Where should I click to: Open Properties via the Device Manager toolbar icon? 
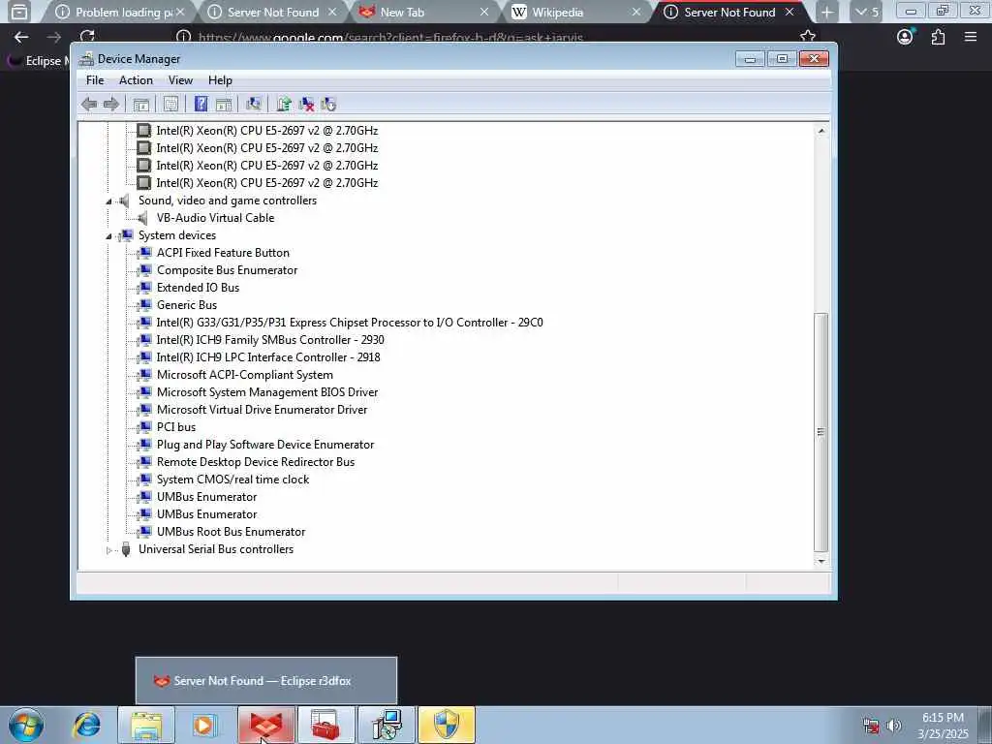click(x=170, y=105)
